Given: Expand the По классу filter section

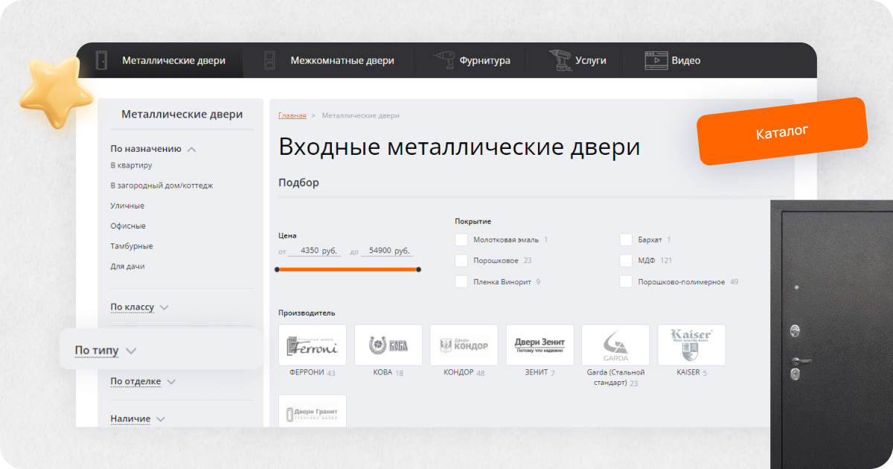Looking at the screenshot, I should tap(140, 307).
